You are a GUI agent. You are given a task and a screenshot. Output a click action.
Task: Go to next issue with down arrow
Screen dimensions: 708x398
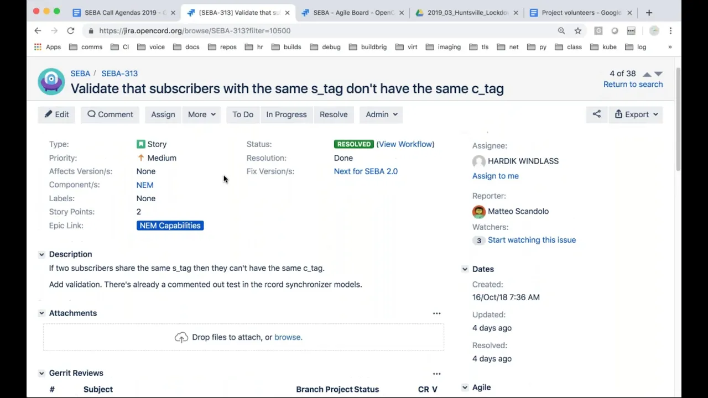click(x=658, y=74)
